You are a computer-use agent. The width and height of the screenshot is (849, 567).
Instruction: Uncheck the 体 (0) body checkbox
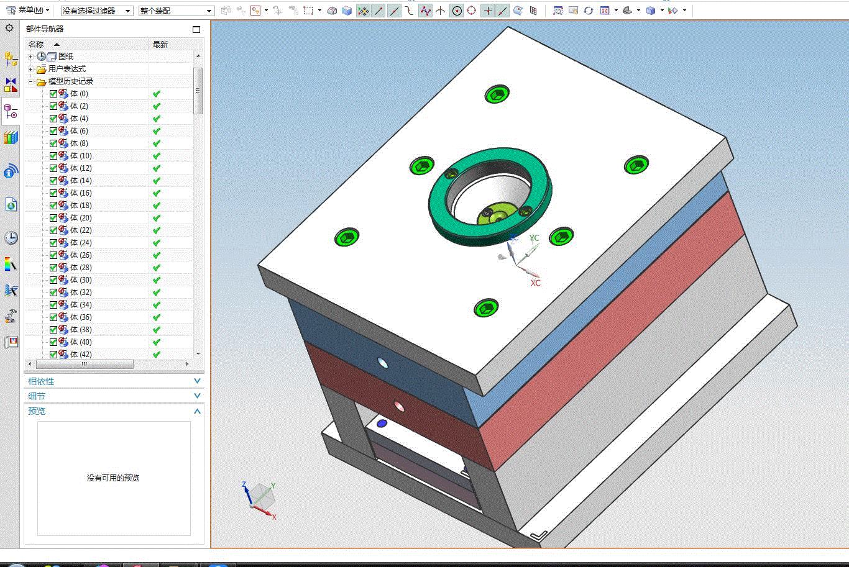[53, 94]
